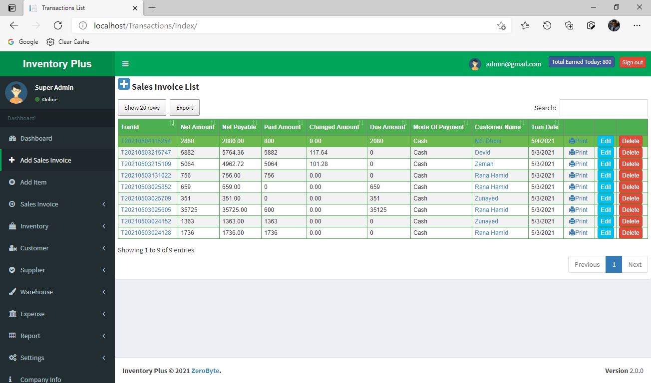This screenshot has width=651, height=383.
Task: Expand the Settings menu chevron
Action: (x=103, y=358)
